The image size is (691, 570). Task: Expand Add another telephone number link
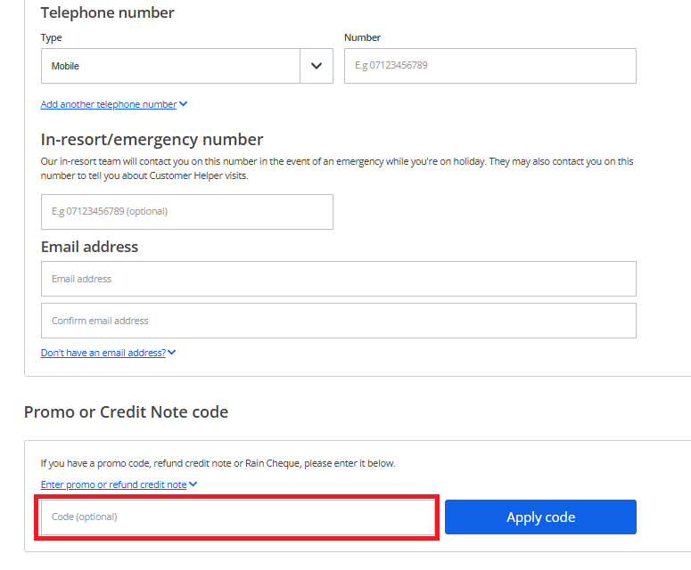point(109,104)
